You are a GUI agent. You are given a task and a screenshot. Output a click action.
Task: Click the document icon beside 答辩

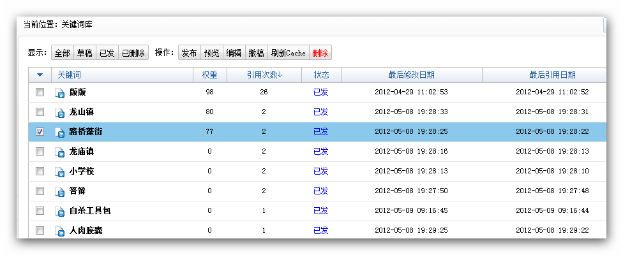[60, 192]
